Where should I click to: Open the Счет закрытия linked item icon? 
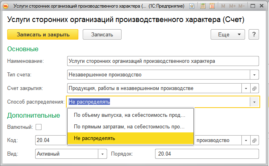coord(254,88)
